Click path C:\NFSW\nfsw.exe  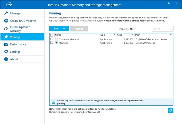(x=145, y=43)
